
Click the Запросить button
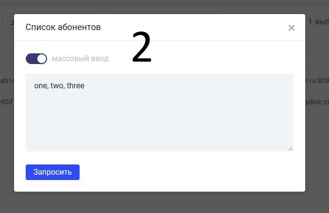[52, 172]
